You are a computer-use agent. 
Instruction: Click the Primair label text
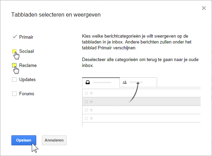(x=26, y=37)
